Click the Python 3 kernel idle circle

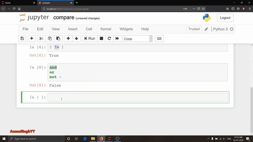232,29
